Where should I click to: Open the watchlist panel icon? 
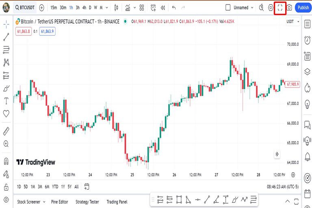[x=308, y=24]
